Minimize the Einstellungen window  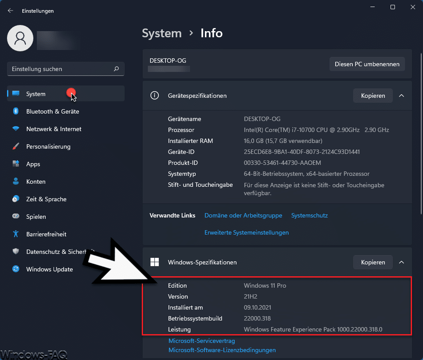pos(373,7)
